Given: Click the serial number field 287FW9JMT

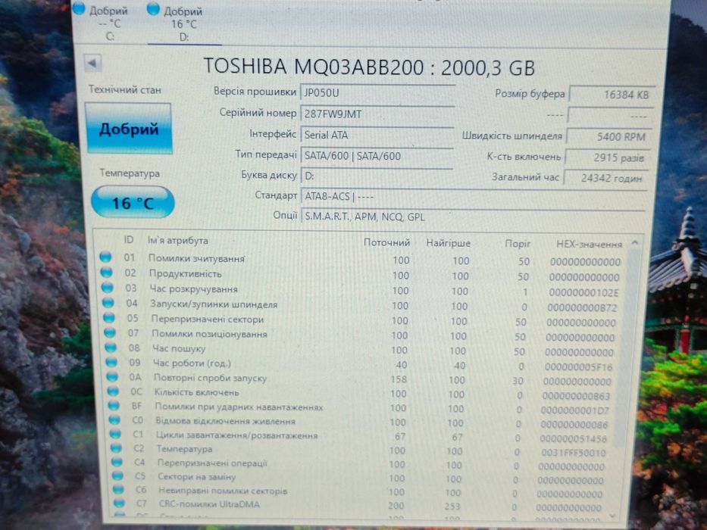Looking at the screenshot, I should [377, 114].
